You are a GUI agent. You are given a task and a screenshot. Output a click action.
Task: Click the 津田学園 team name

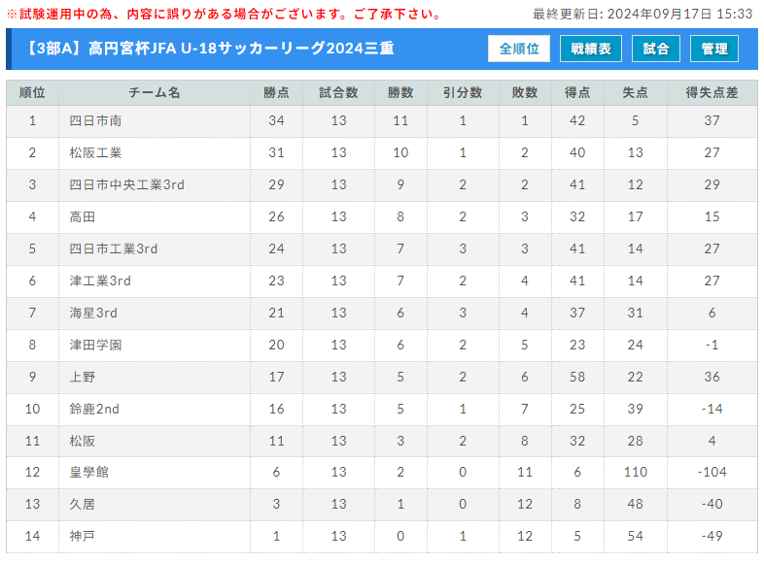(95, 345)
